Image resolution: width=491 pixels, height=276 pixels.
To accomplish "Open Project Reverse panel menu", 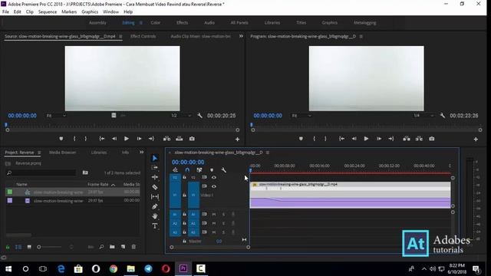I will [x=39, y=153].
